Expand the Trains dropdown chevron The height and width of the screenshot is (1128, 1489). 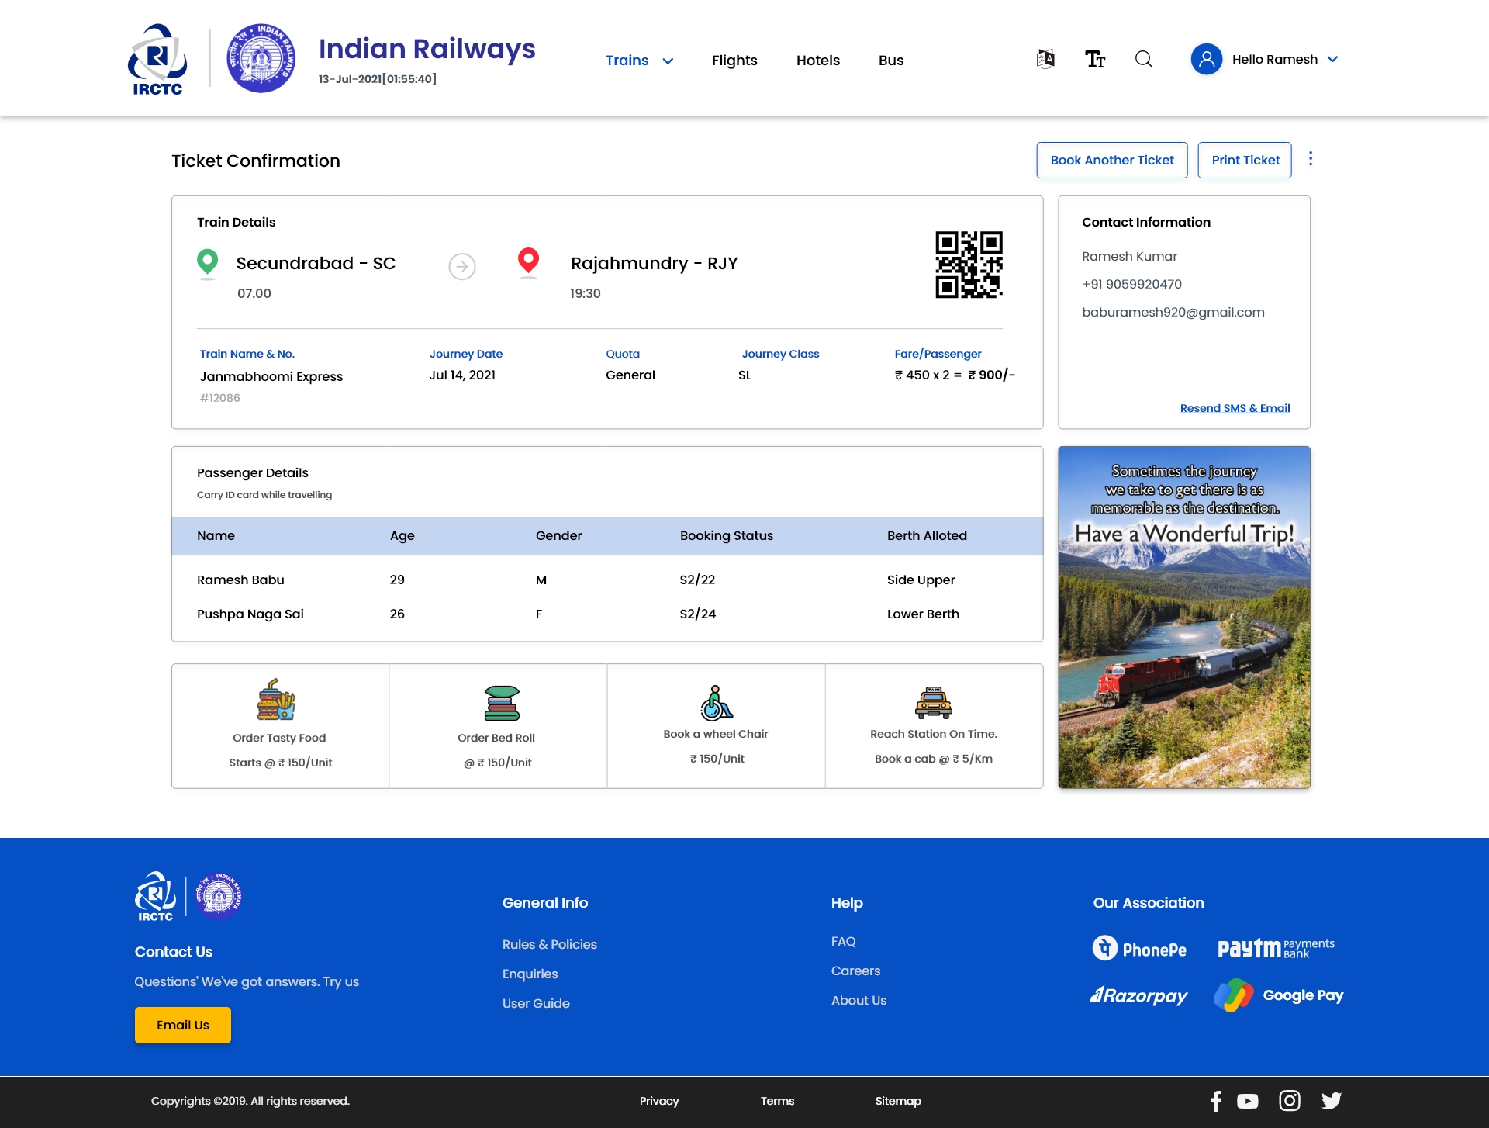[668, 61]
